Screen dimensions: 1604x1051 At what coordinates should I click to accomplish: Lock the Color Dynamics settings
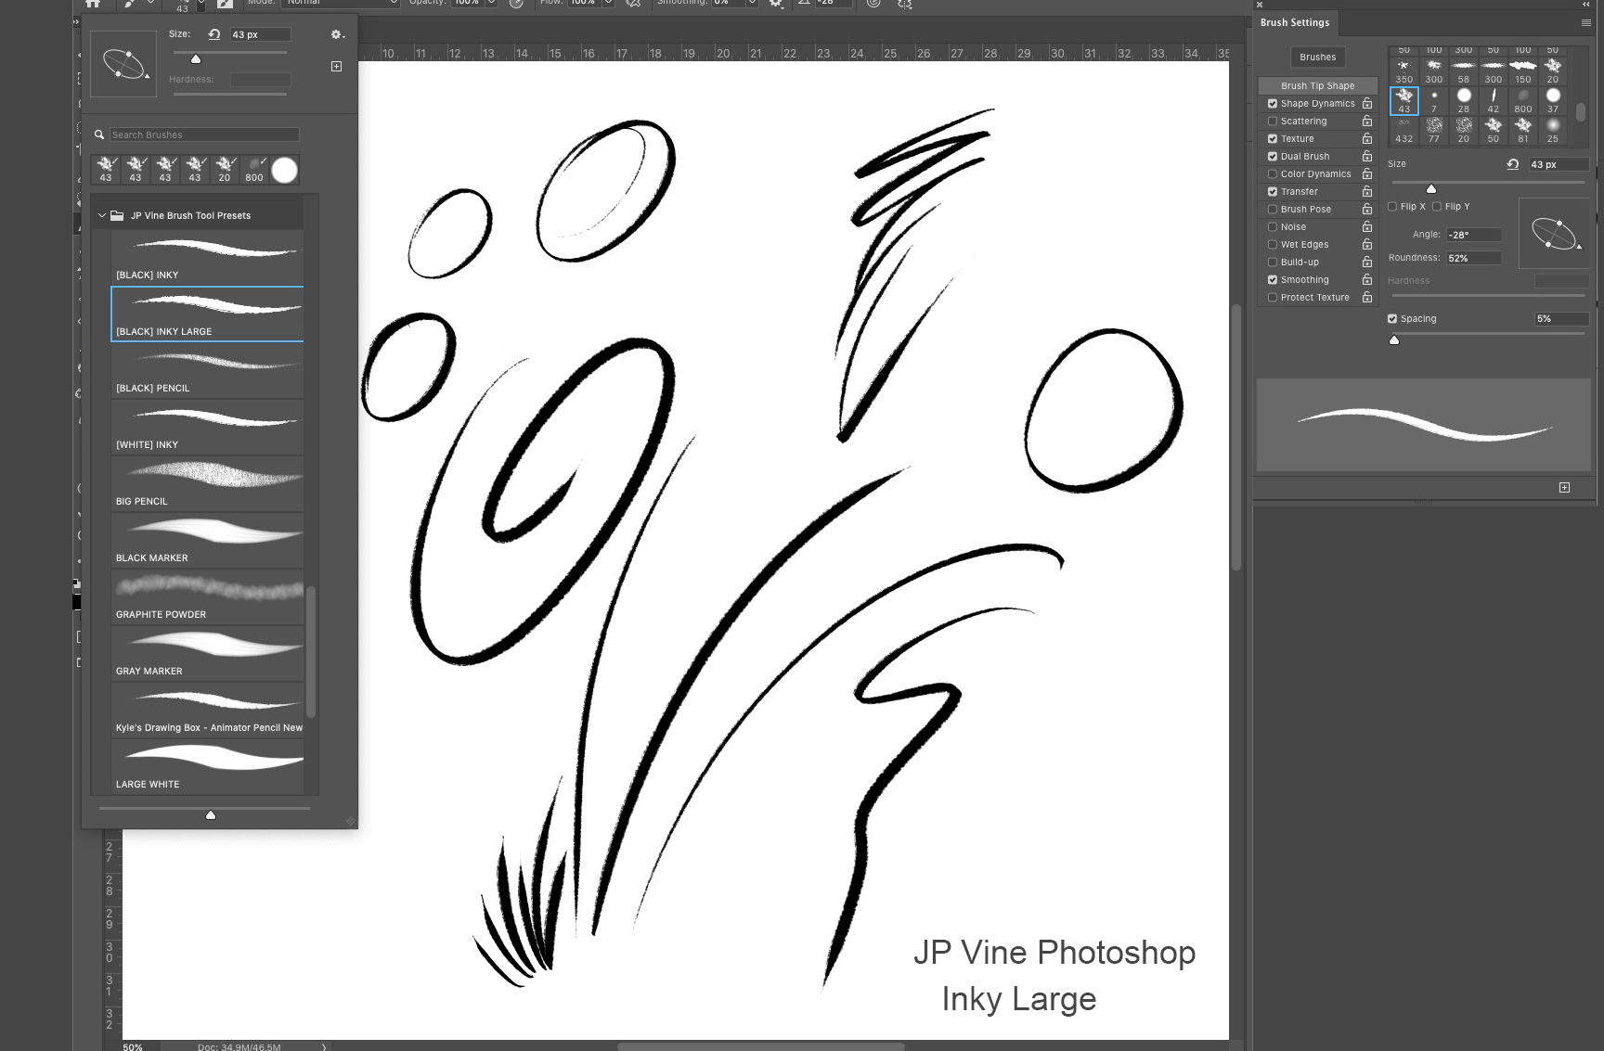tap(1367, 173)
